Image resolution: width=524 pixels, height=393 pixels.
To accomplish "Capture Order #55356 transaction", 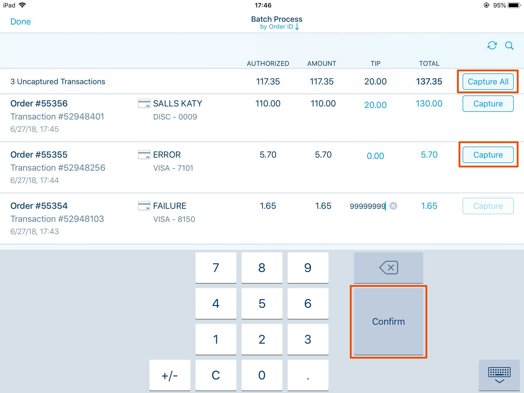I will point(488,104).
